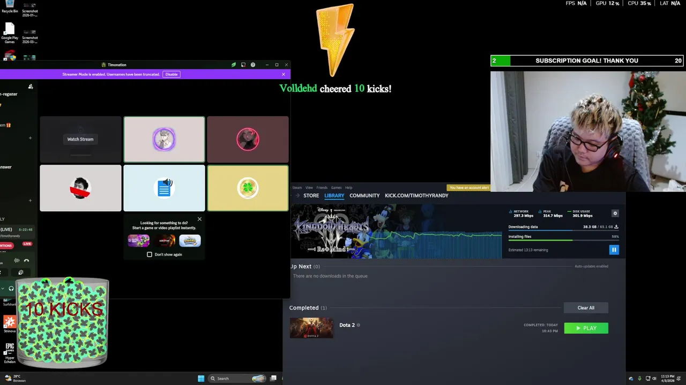Open the View menu in Steam
The width and height of the screenshot is (686, 385).
309,188
